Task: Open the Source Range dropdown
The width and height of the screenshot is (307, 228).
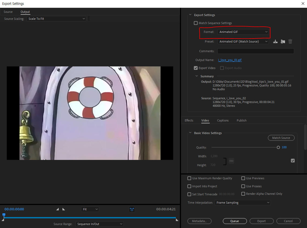Action: [x=99, y=224]
